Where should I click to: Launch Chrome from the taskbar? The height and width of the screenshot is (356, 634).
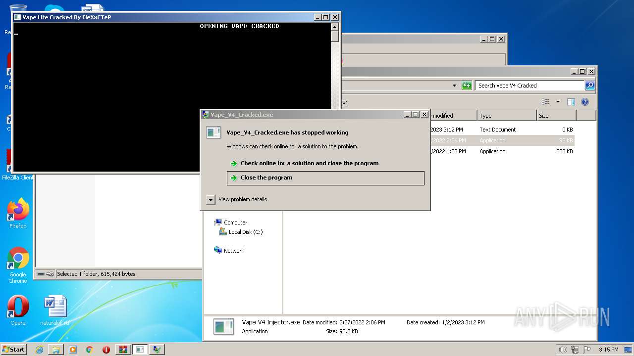(90, 350)
